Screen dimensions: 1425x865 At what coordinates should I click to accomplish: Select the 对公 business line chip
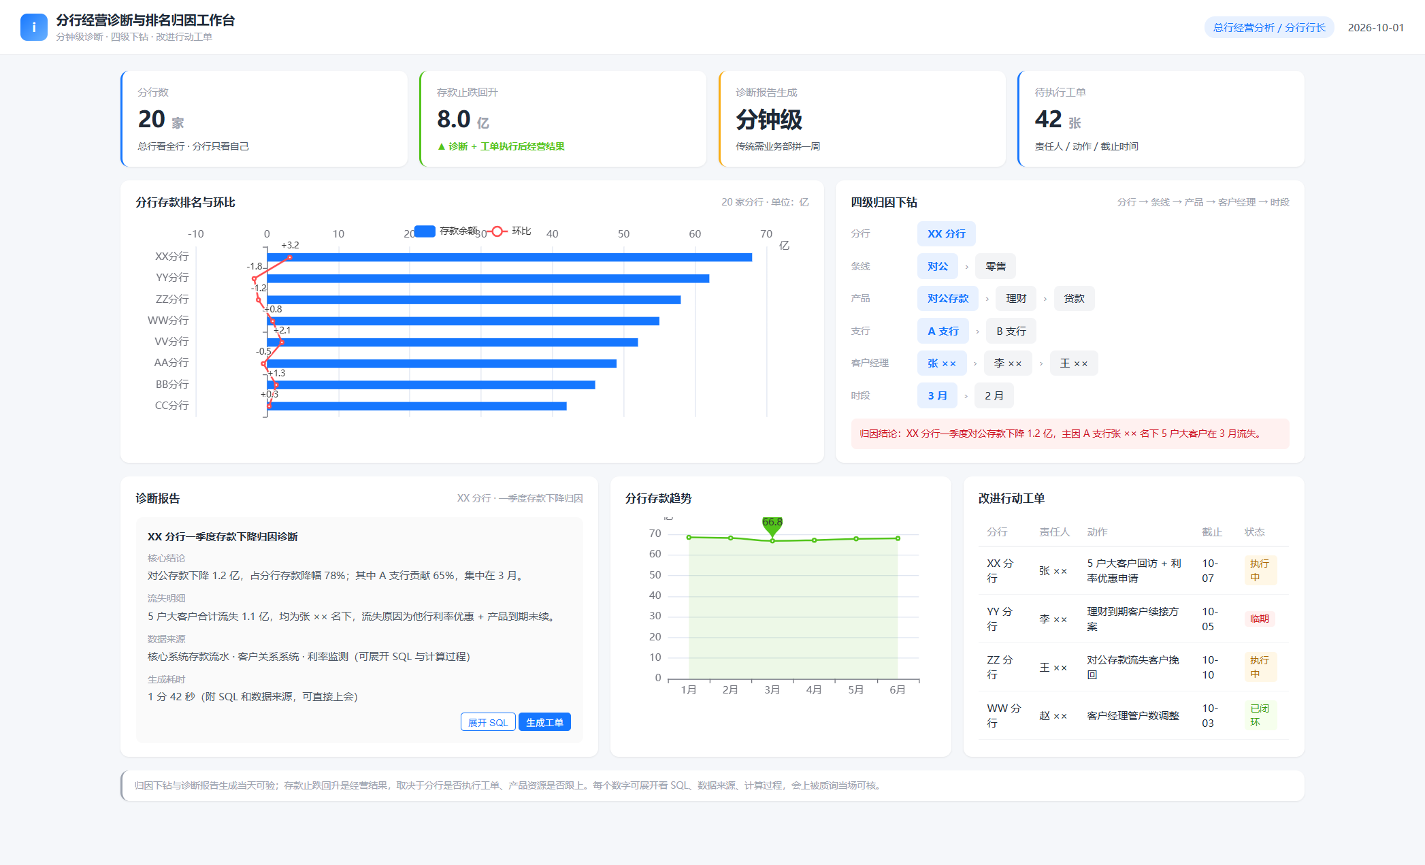pyautogui.click(x=937, y=267)
